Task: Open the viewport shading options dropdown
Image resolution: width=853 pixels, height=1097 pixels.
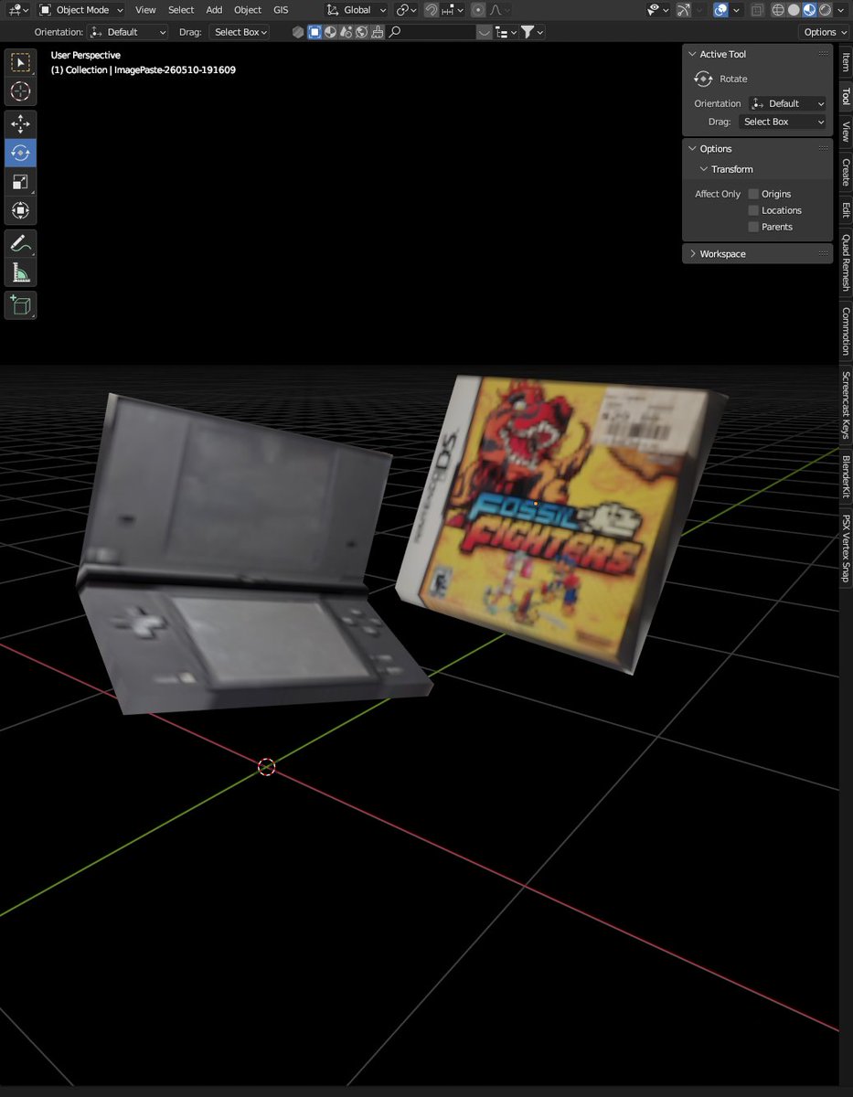Action: pos(840,10)
